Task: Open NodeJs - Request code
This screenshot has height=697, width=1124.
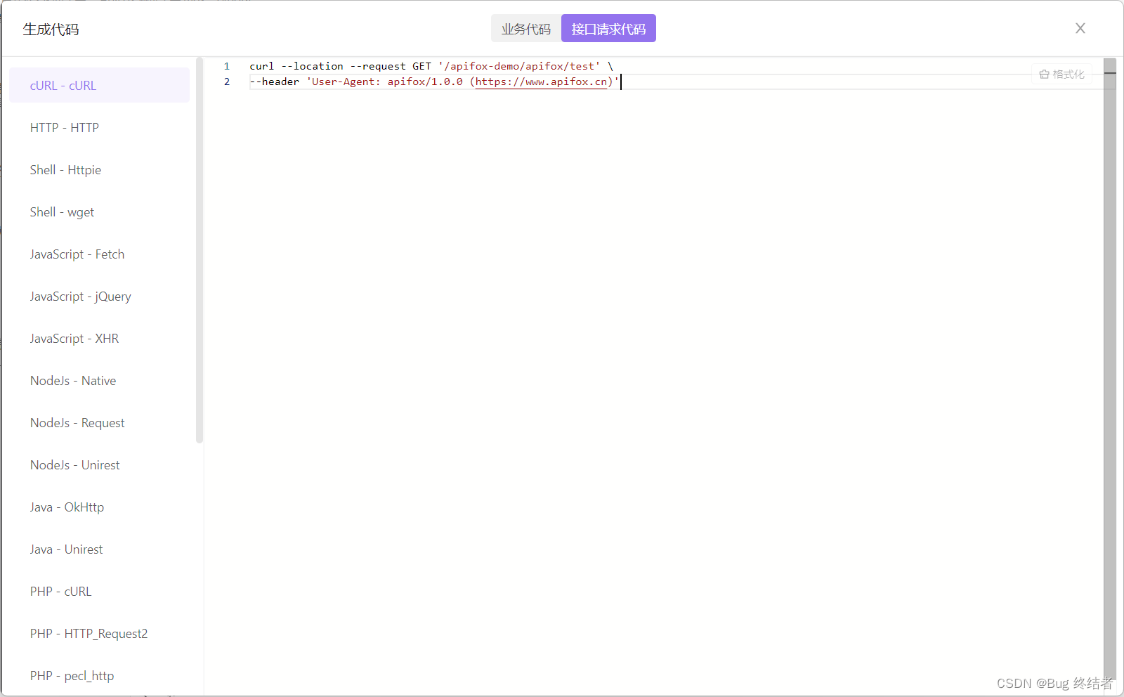Action: [99, 422]
